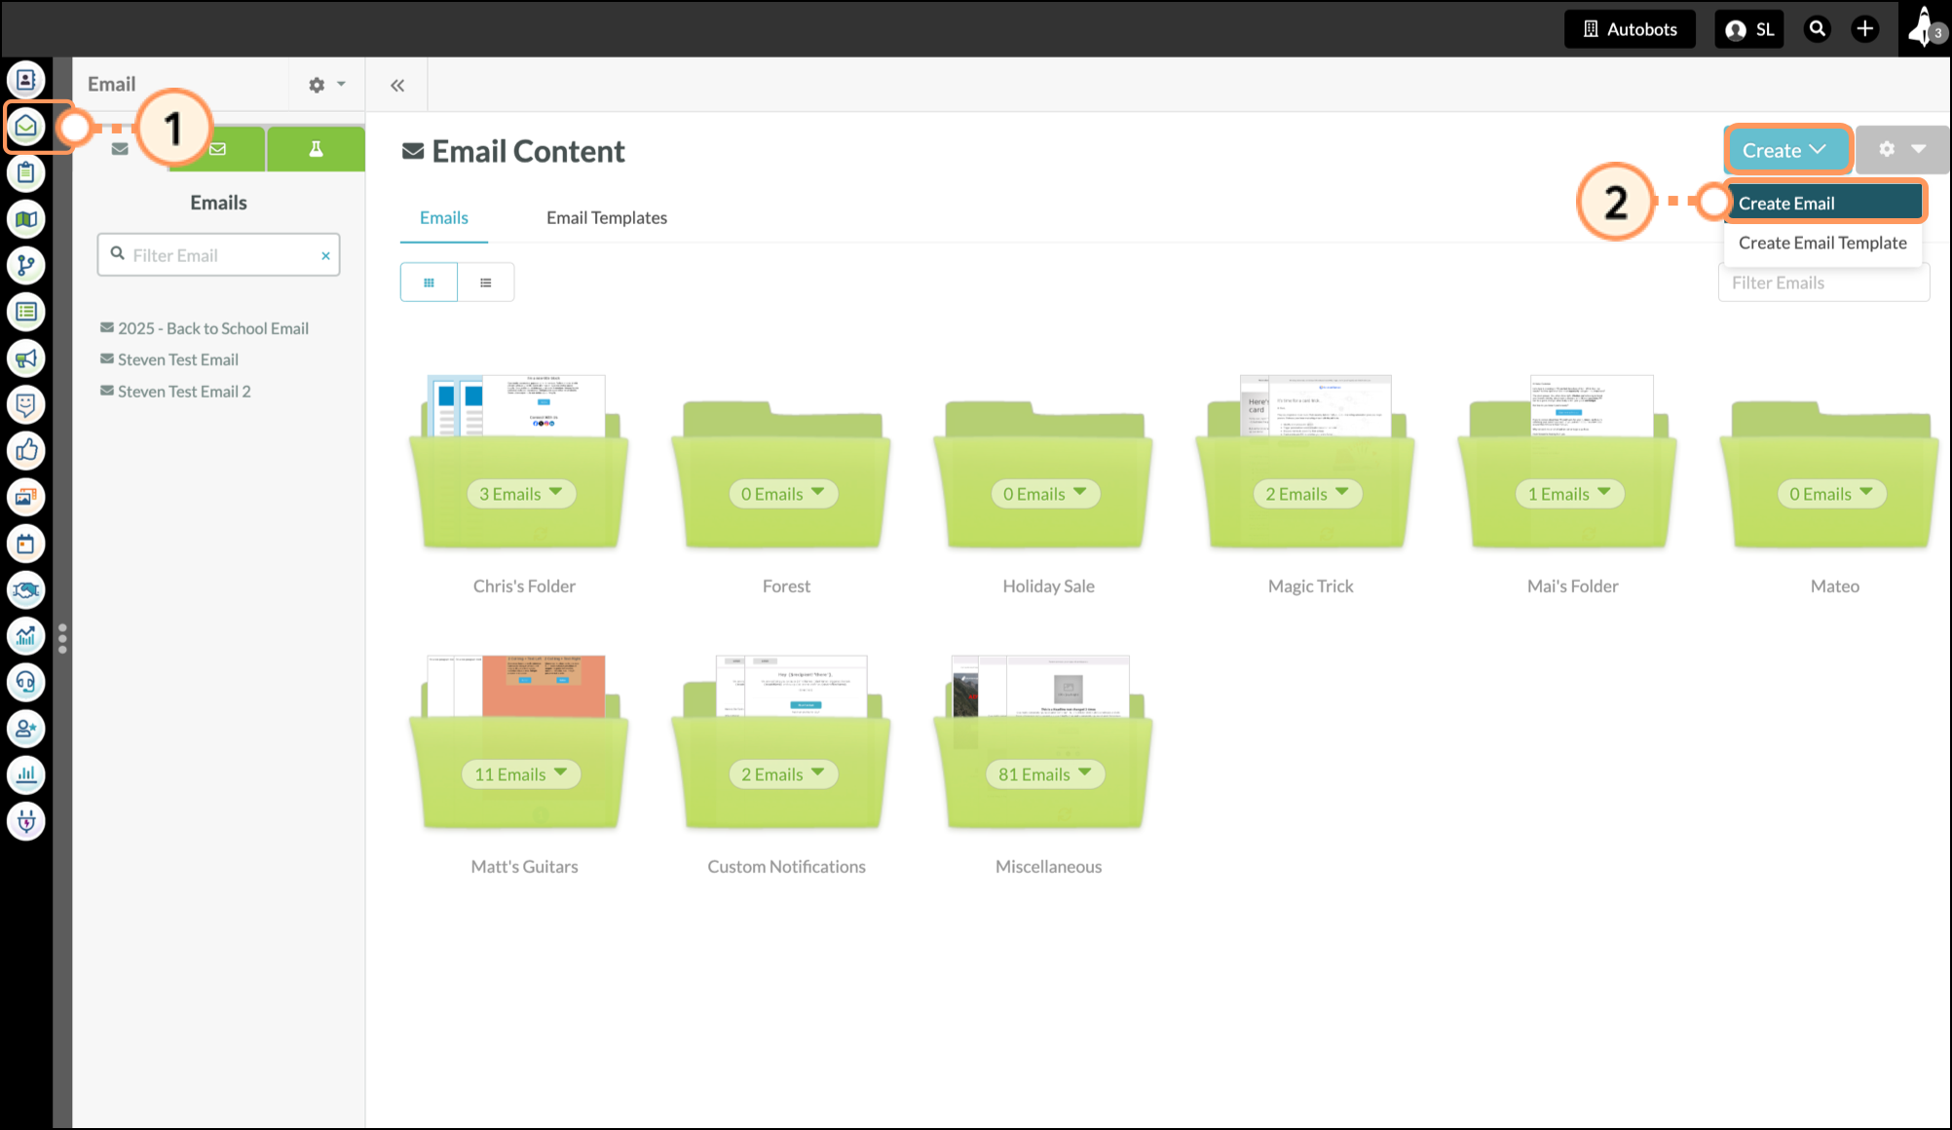Click the rocket notifications icon
The height and width of the screenshot is (1130, 1952).
coord(1923,28)
